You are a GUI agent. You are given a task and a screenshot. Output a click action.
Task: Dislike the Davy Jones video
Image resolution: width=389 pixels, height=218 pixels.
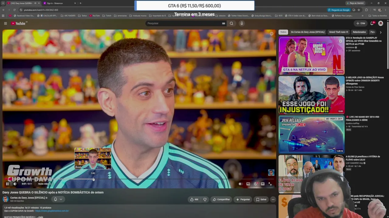coord(205,199)
